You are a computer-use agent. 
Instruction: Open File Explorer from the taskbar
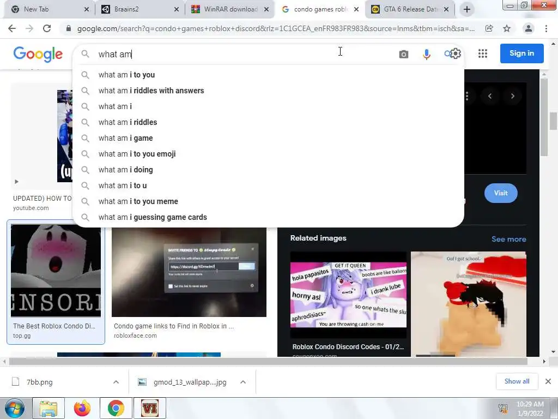click(x=48, y=408)
